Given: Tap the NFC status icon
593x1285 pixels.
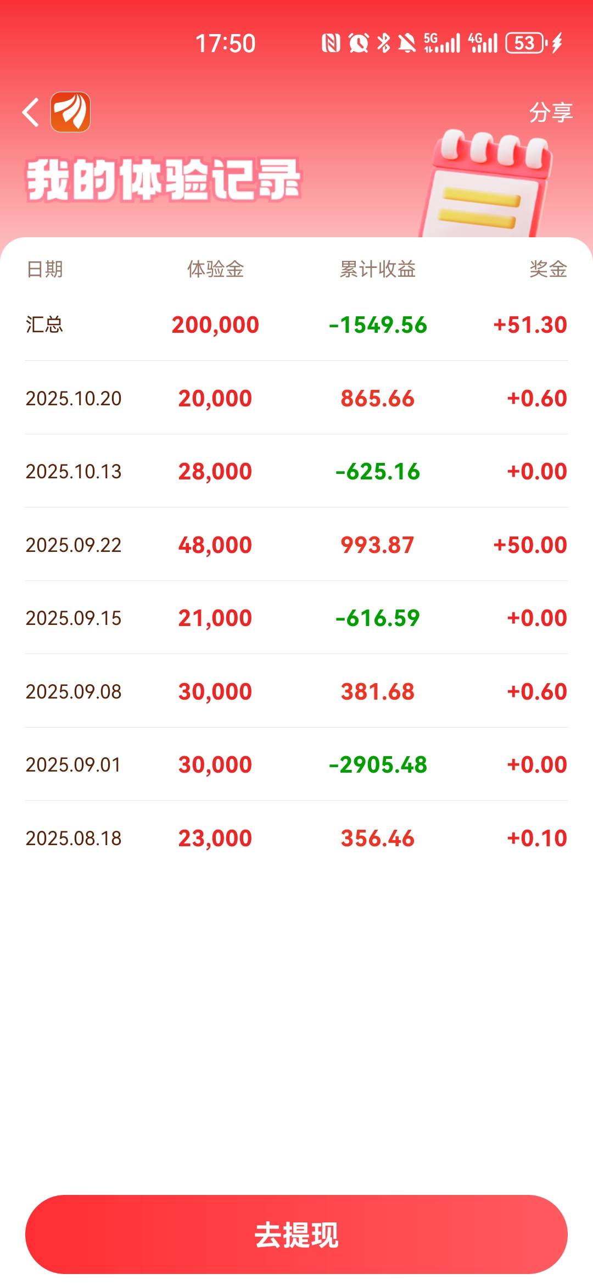Looking at the screenshot, I should click(x=331, y=43).
